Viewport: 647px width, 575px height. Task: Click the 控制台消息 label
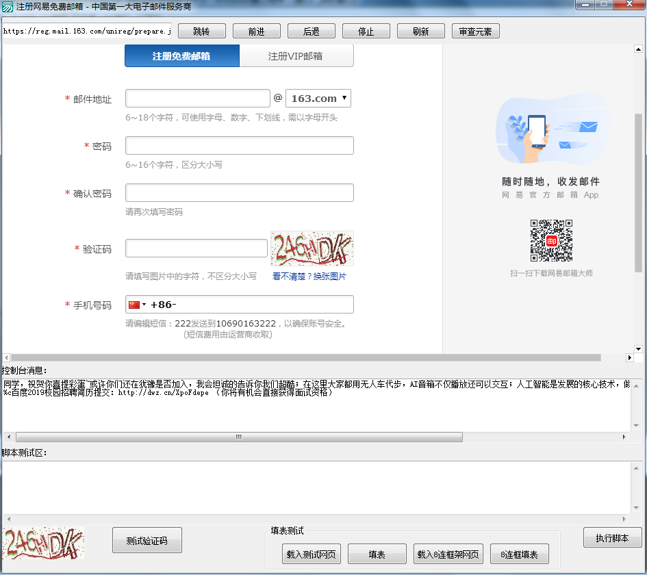click(x=25, y=370)
